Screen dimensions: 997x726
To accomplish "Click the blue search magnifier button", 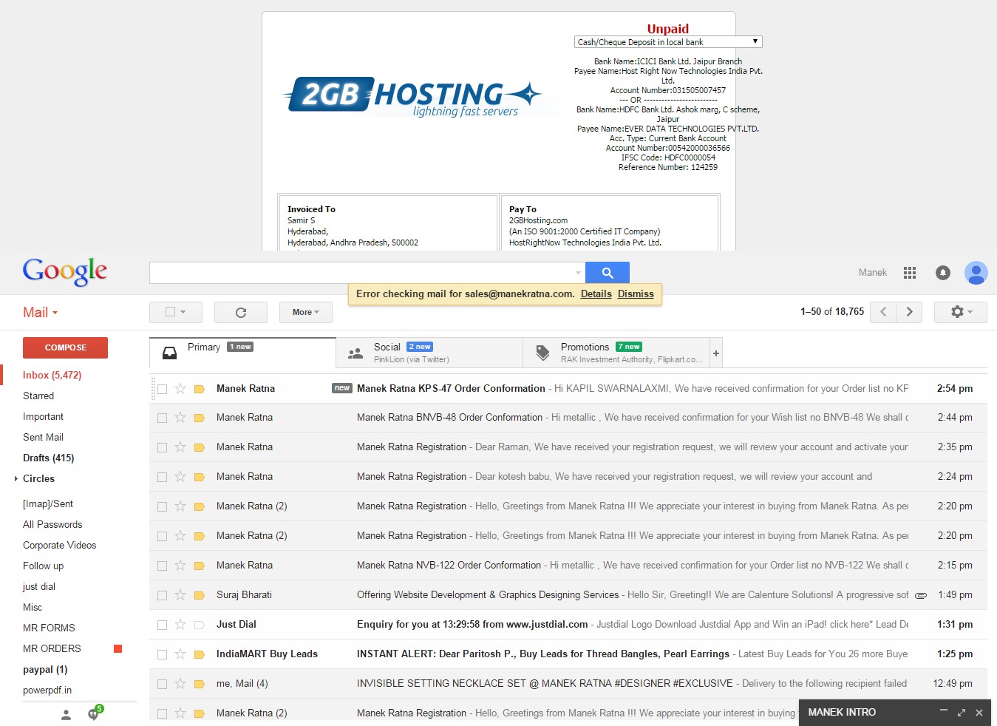I will [x=607, y=273].
